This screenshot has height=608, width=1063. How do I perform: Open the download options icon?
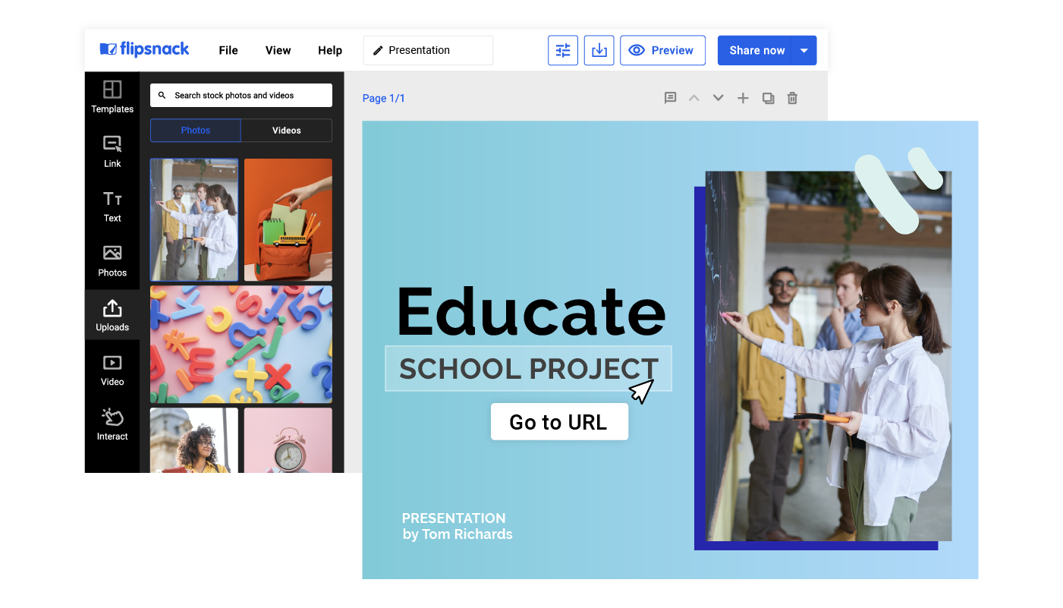pos(599,50)
